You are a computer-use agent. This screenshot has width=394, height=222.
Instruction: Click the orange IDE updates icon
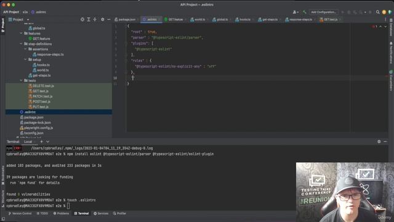tap(384, 12)
